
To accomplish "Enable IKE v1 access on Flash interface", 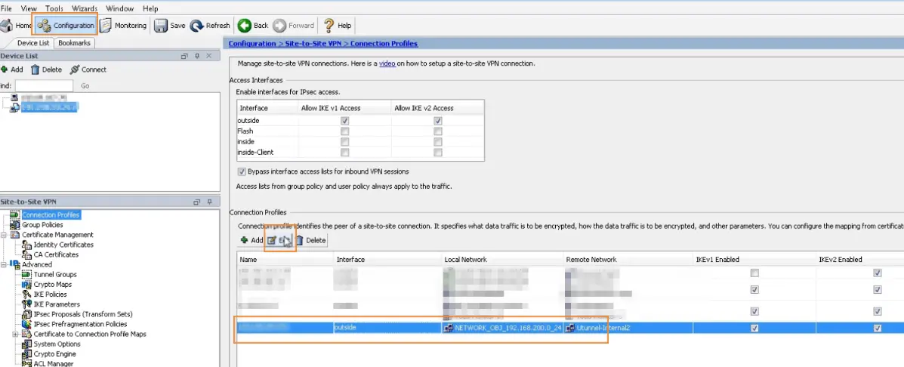I will tap(345, 131).
